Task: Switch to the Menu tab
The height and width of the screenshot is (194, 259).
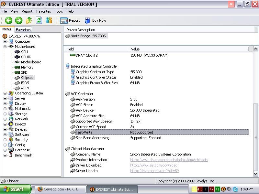Action: click(x=7, y=29)
